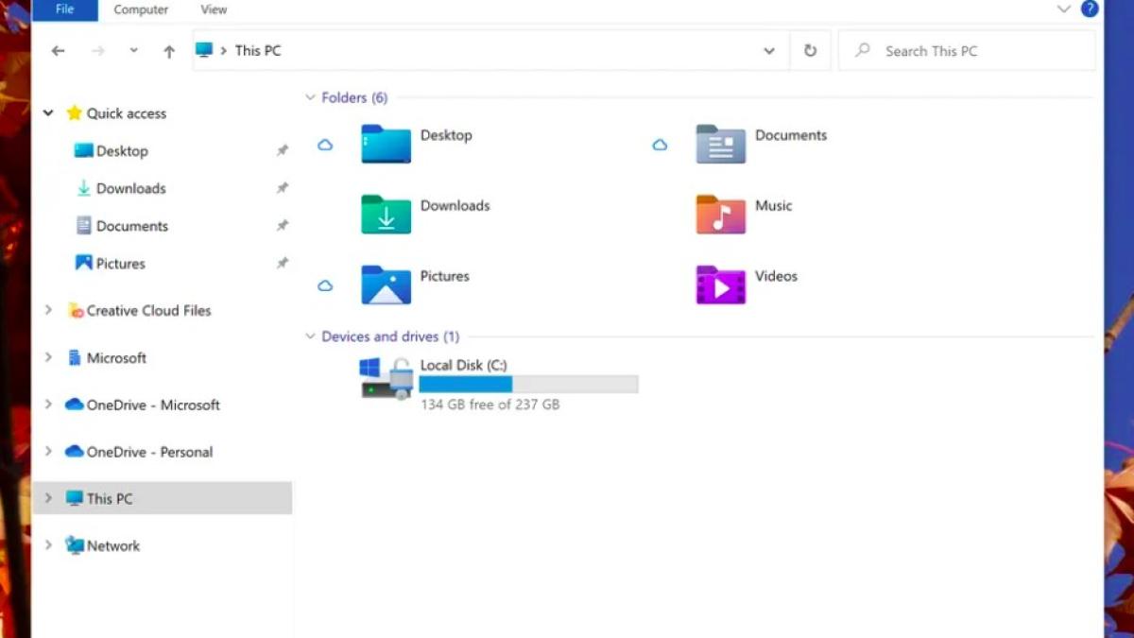Open the Music folder icon

click(720, 215)
